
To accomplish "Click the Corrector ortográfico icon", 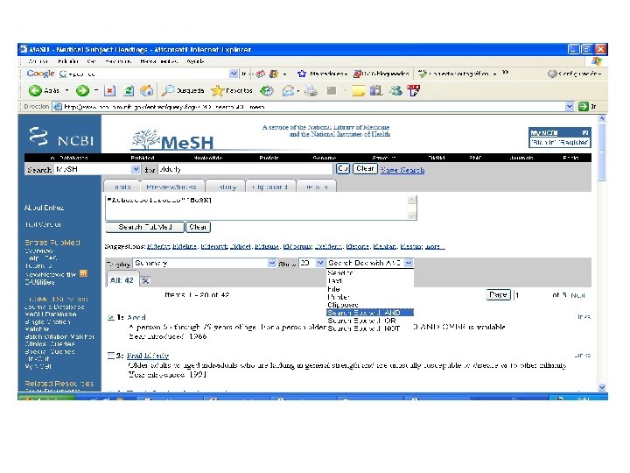I will tap(423, 74).
